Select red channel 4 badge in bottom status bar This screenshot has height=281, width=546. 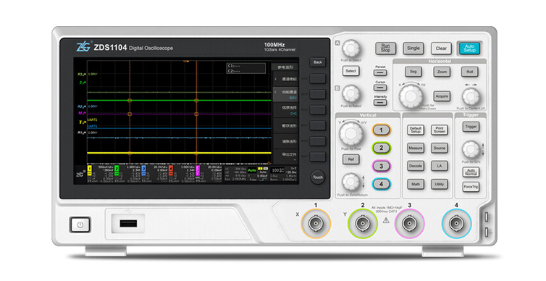click(x=171, y=170)
